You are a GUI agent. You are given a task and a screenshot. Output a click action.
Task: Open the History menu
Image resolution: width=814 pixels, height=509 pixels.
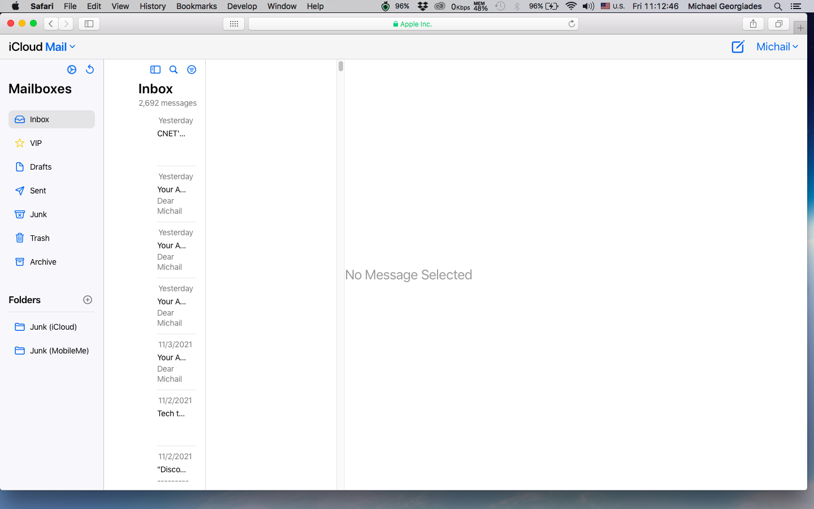153,6
